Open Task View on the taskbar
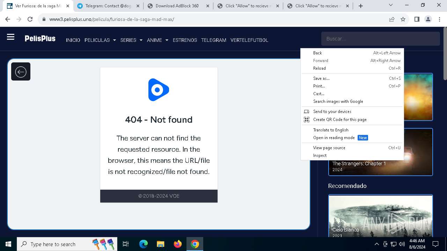 click(126, 244)
